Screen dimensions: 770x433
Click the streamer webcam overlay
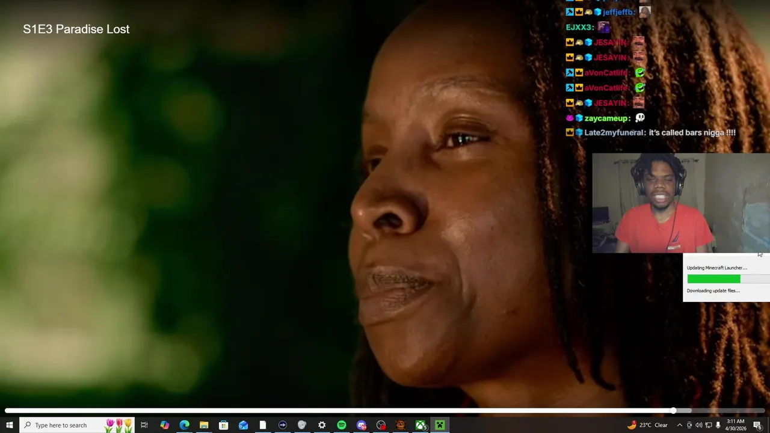[x=681, y=203]
